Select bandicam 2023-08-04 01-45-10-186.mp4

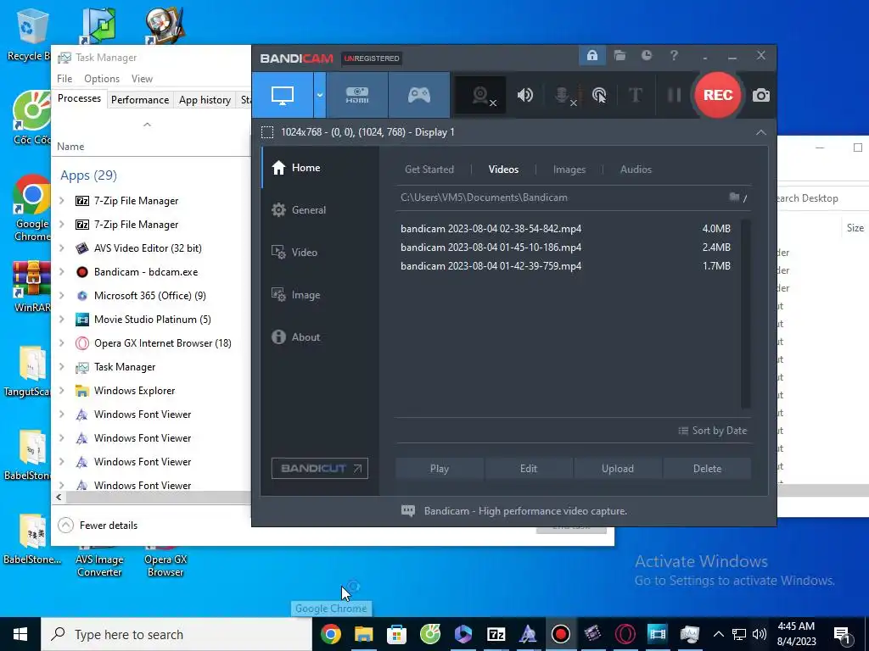click(x=566, y=248)
